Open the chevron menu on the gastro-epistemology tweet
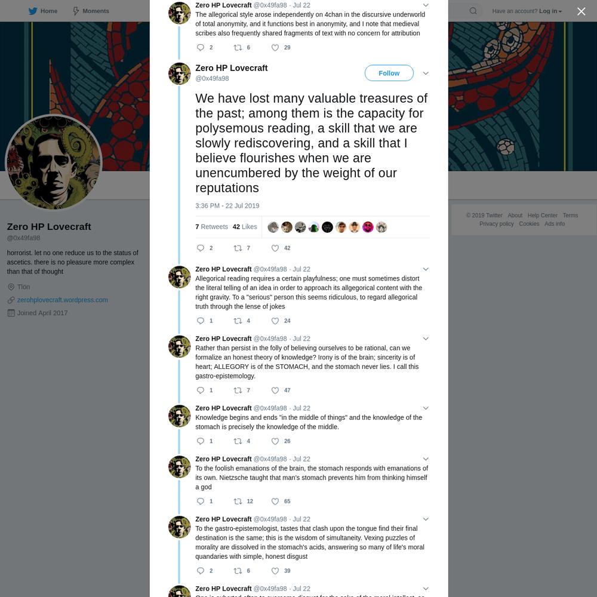The image size is (597, 597). click(x=426, y=338)
